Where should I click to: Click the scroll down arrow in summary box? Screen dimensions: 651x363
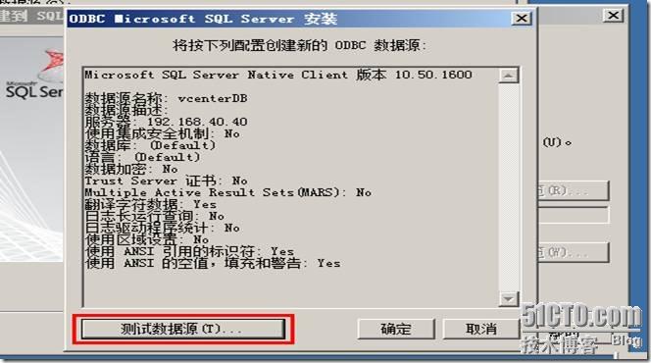509,298
